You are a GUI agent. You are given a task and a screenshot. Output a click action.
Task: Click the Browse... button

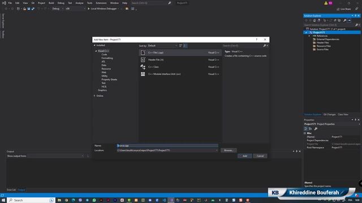(x=229, y=151)
